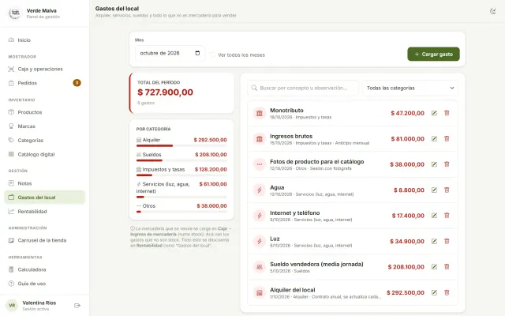Delete Fotos de producto expense
This screenshot has width=505, height=316.
(x=447, y=164)
